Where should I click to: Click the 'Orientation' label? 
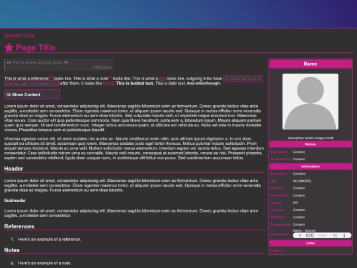280,195
